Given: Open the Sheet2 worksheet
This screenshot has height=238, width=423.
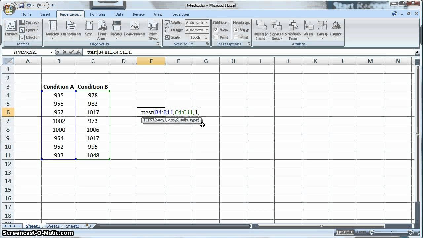Looking at the screenshot, I should (x=53, y=226).
